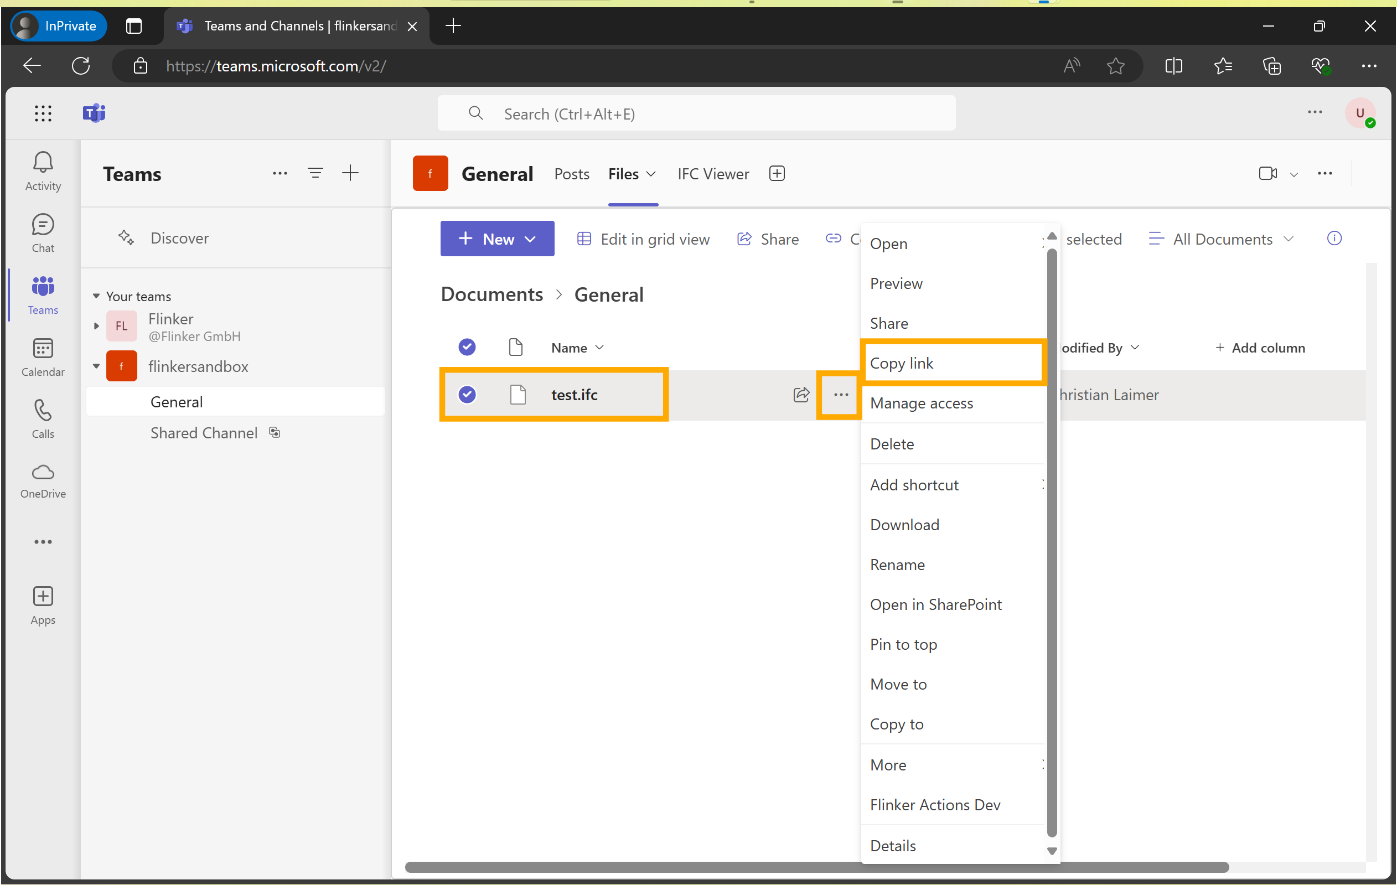Viewport: 1397px width, 885px height.
Task: Open Apps from the sidebar
Action: click(43, 605)
